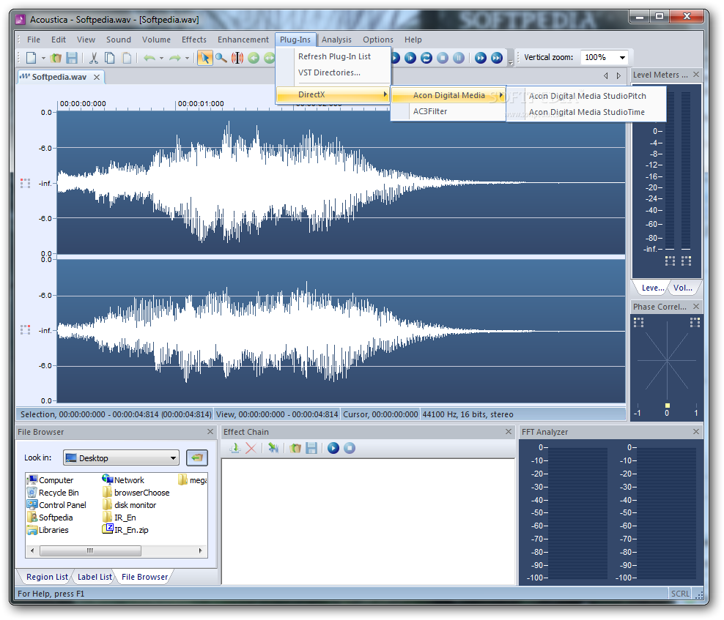Select the arrow selection tool
The height and width of the screenshot is (620, 724).
click(x=204, y=58)
